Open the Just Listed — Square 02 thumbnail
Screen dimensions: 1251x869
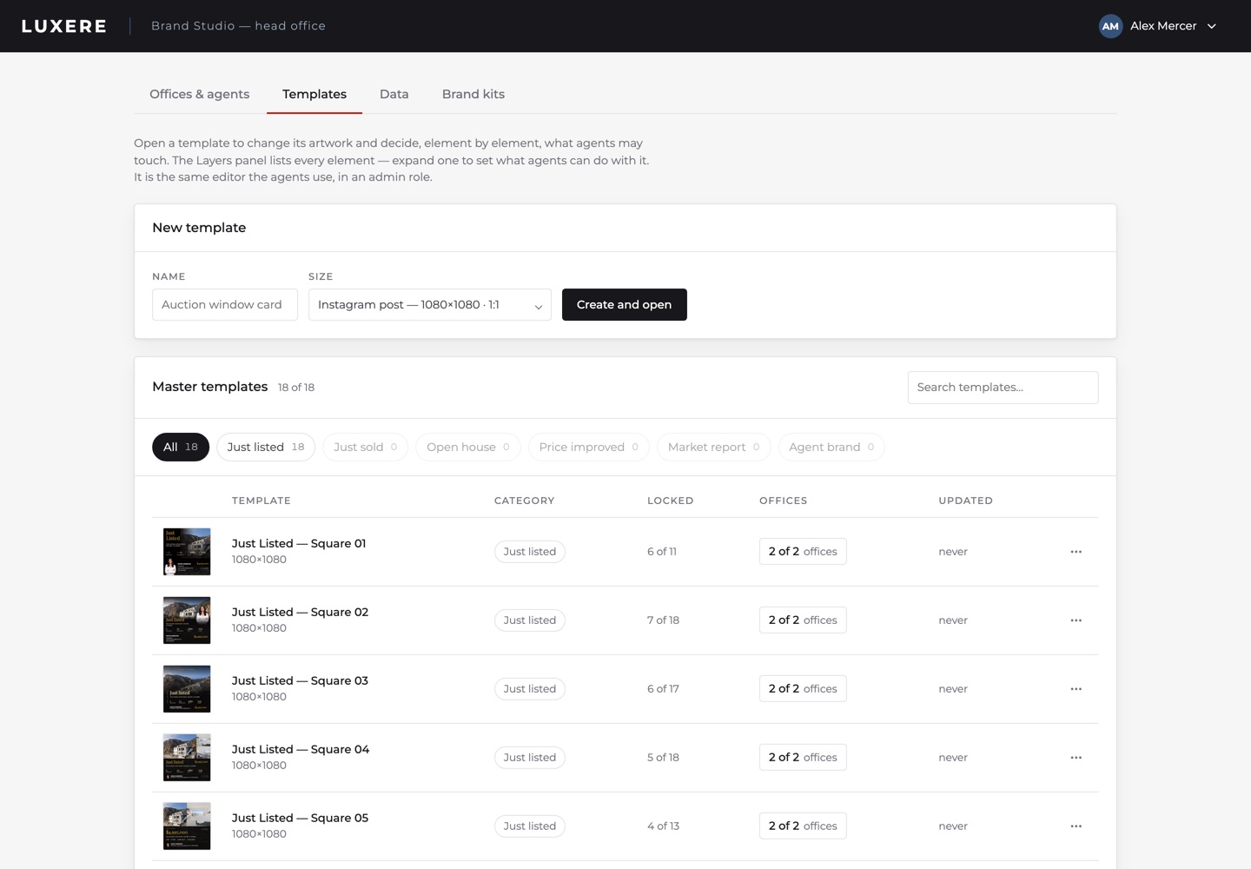(187, 620)
